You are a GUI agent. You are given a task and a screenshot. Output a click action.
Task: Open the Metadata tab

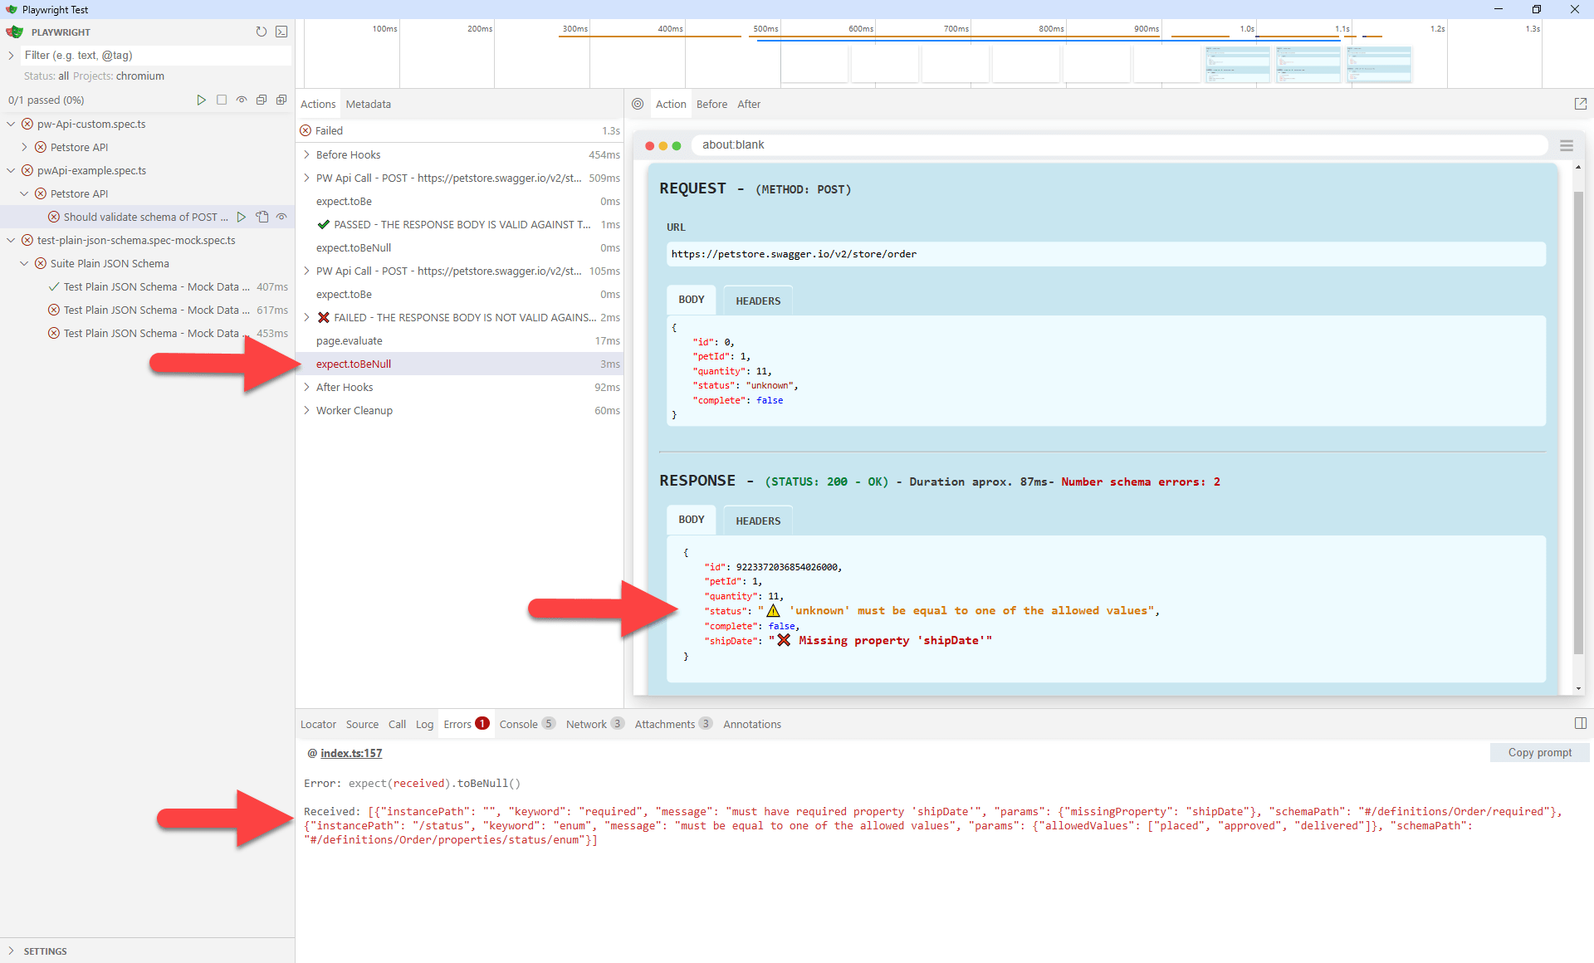(368, 104)
